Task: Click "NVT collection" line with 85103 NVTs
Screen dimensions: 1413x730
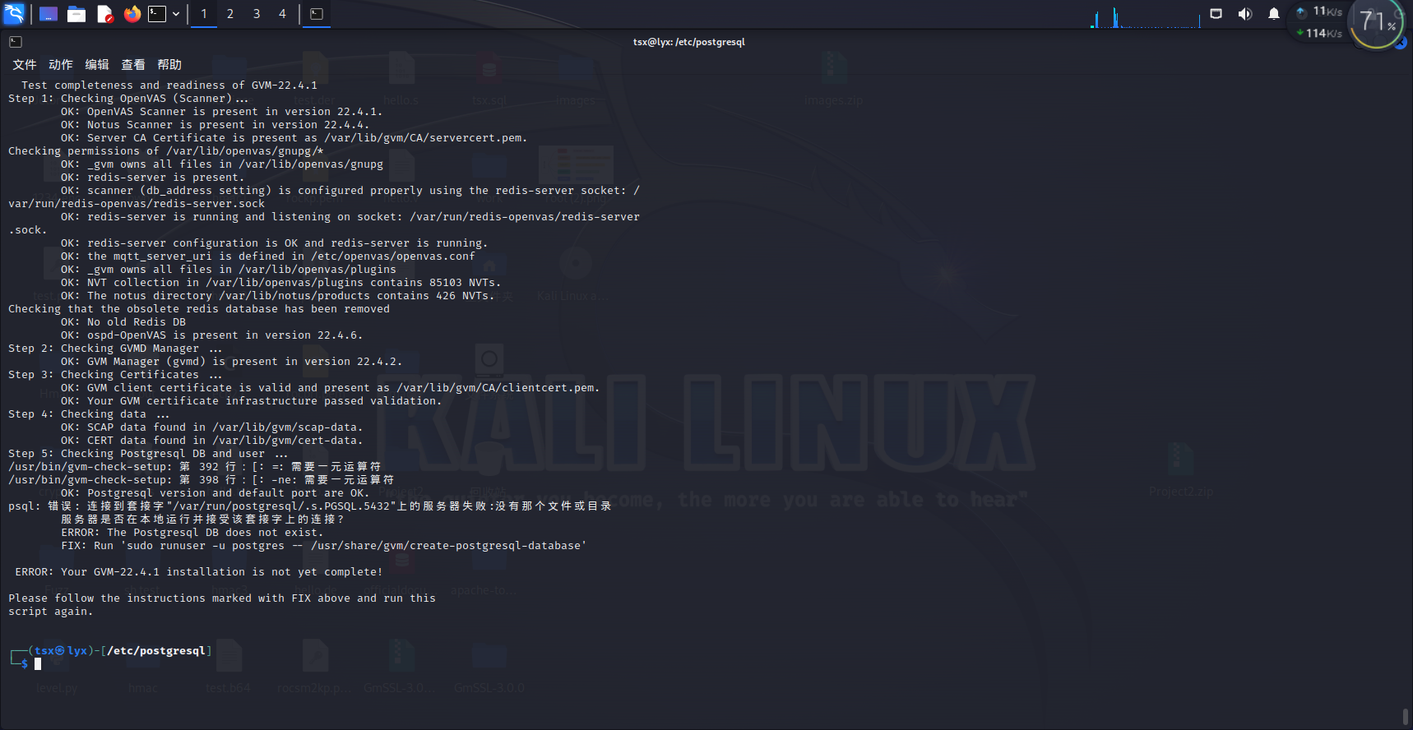Action: click(281, 283)
